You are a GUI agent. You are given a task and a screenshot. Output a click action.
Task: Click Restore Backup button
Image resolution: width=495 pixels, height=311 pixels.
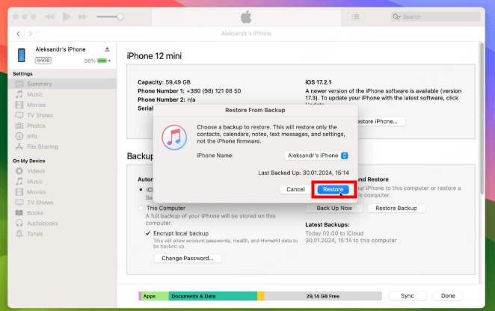[x=396, y=209]
